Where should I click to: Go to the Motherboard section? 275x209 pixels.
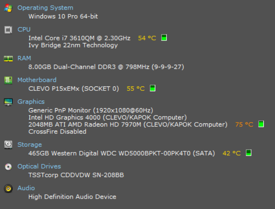37,80
